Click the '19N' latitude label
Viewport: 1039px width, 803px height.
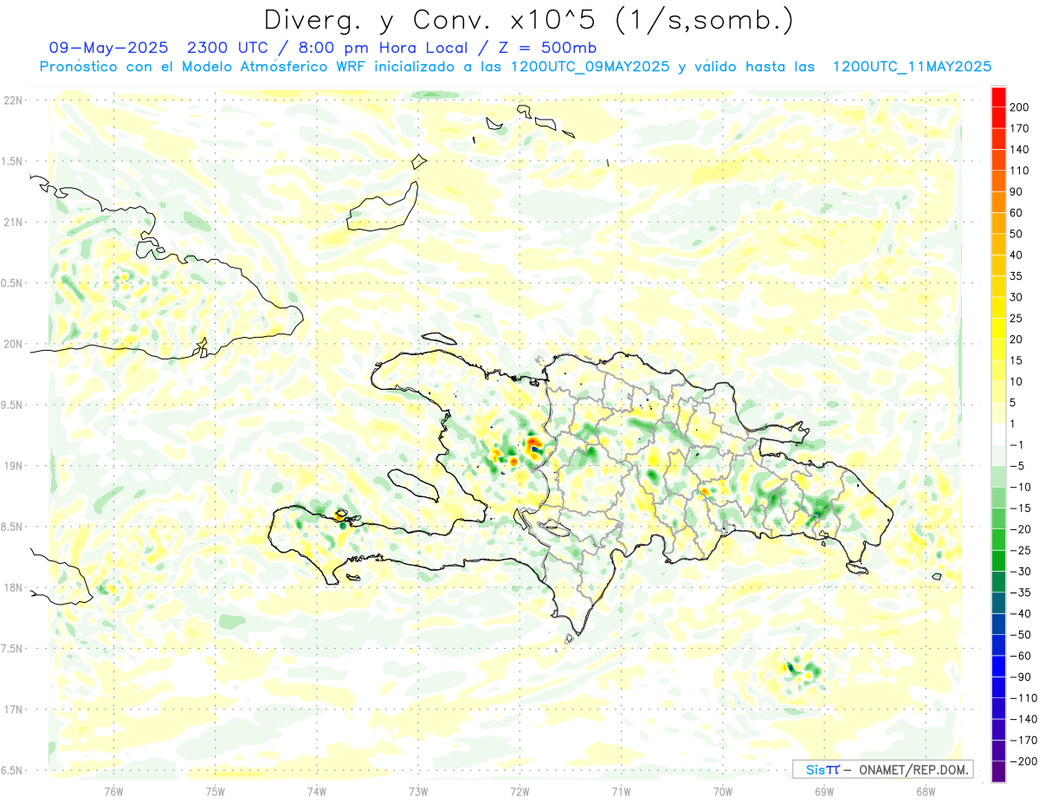tap(13, 466)
